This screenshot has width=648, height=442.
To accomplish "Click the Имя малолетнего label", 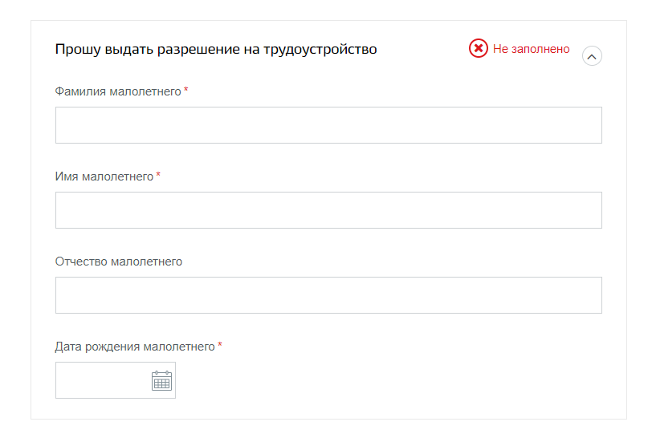I will [104, 176].
